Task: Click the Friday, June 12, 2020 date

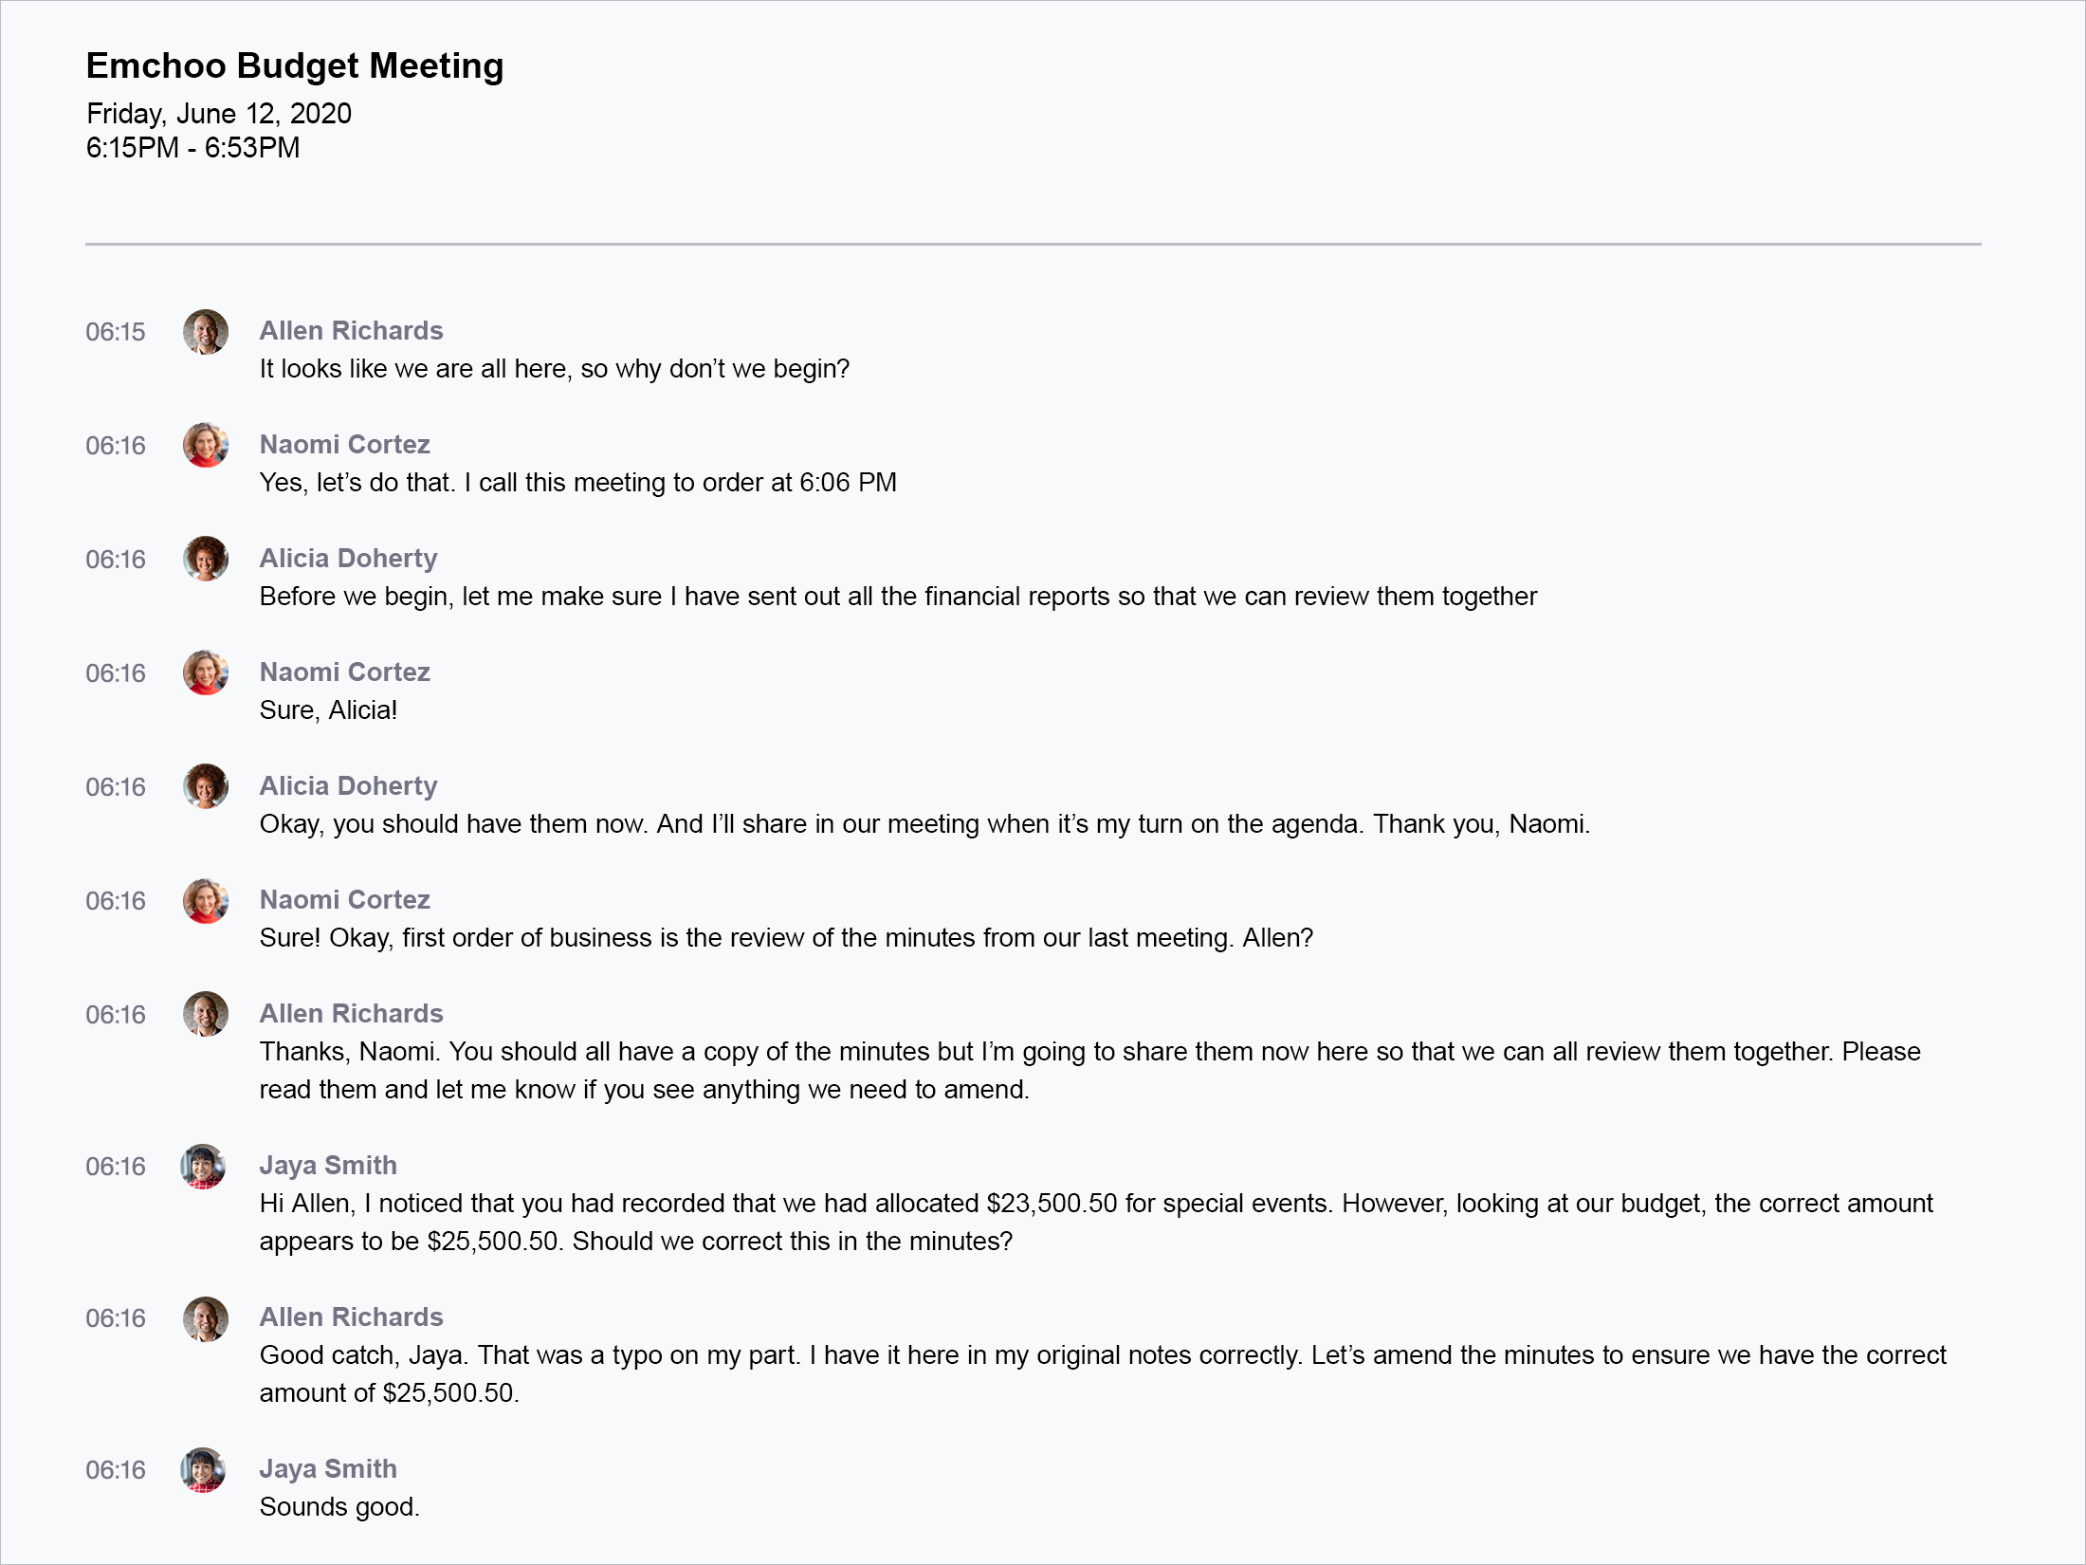Action: 218,114
